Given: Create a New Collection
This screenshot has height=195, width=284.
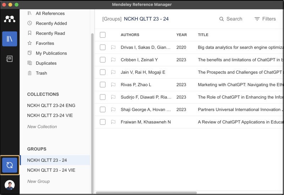Looking at the screenshot, I should (x=42, y=127).
